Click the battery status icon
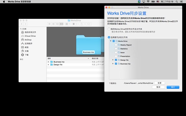 click(x=153, y=2)
